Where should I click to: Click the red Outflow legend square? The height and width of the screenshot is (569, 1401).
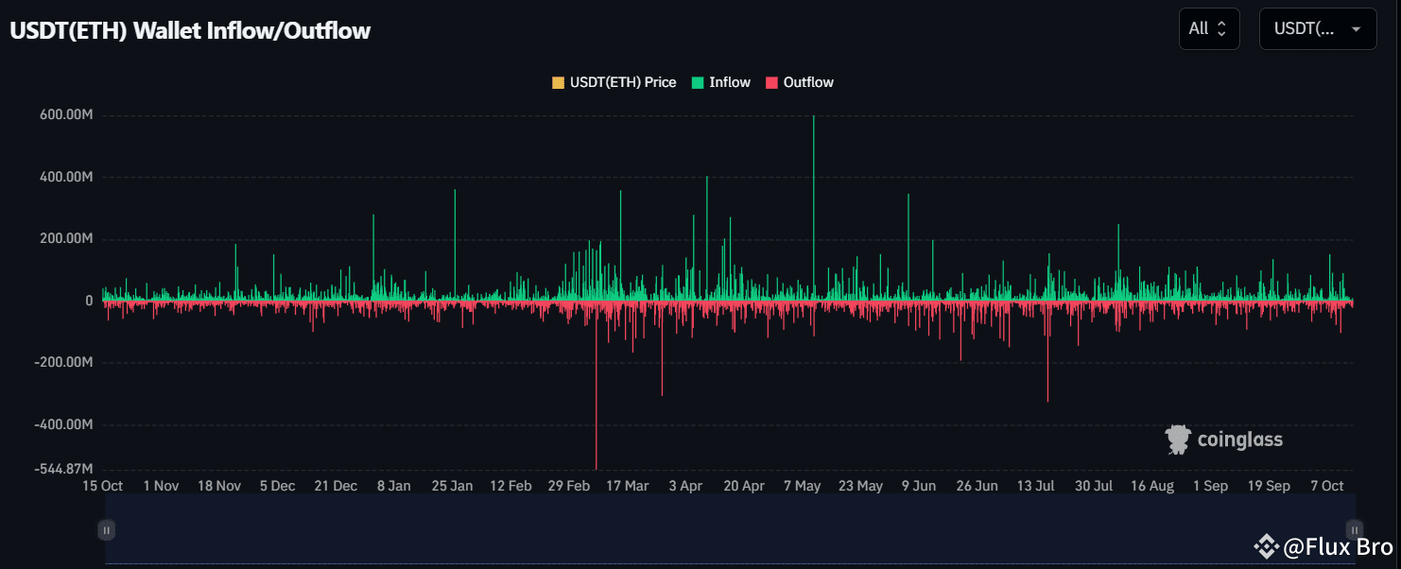coord(771,82)
